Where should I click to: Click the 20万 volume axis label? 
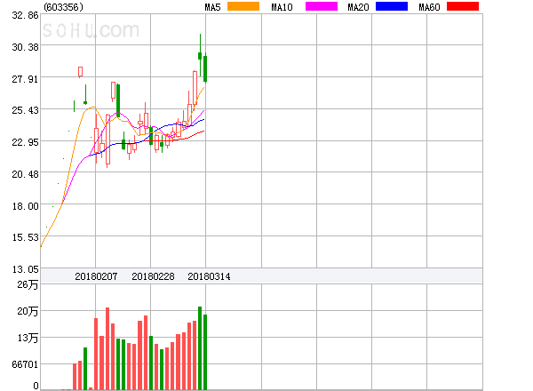point(28,311)
